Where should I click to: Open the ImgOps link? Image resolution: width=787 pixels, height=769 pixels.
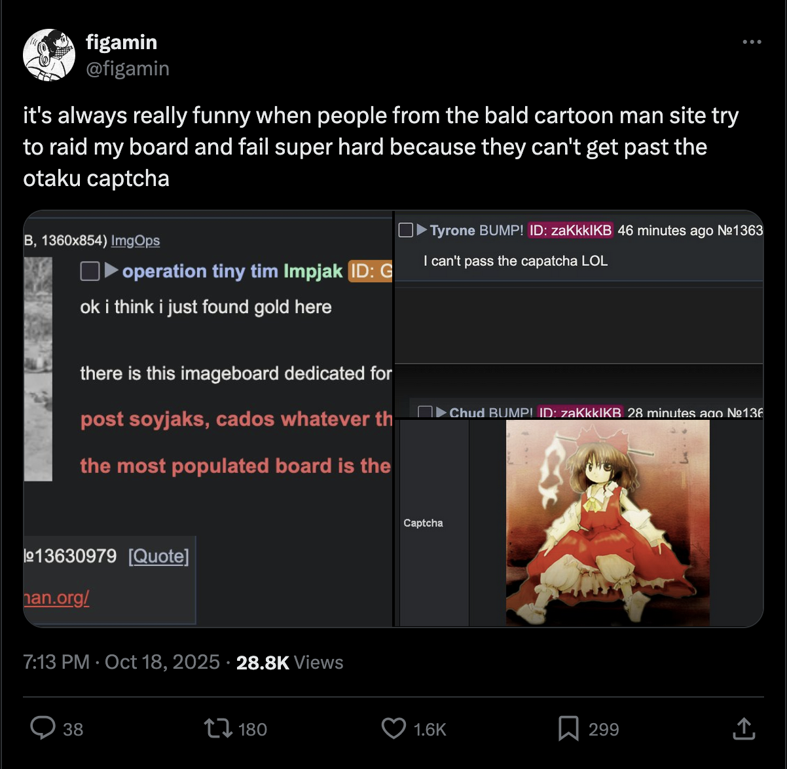136,240
